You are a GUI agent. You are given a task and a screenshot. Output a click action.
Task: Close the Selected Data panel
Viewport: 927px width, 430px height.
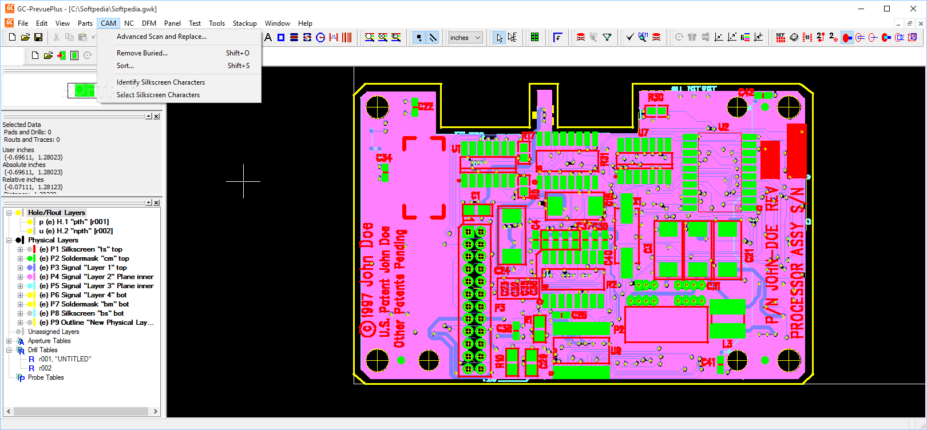click(x=157, y=116)
